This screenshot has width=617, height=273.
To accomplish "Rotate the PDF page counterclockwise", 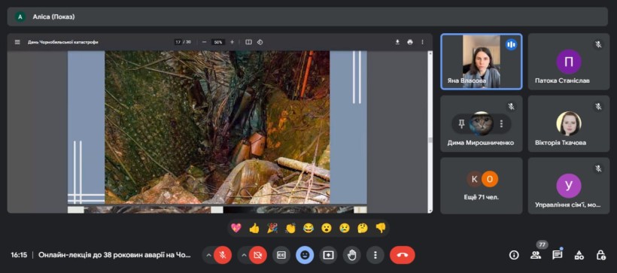I will pos(260,42).
